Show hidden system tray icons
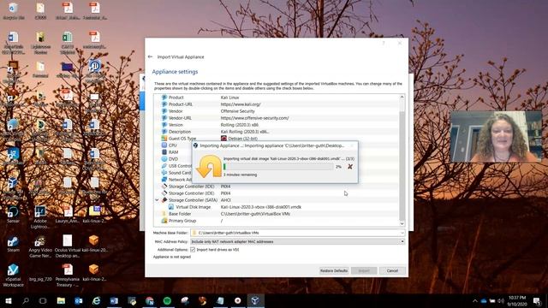This screenshot has width=548, height=308. [475, 300]
